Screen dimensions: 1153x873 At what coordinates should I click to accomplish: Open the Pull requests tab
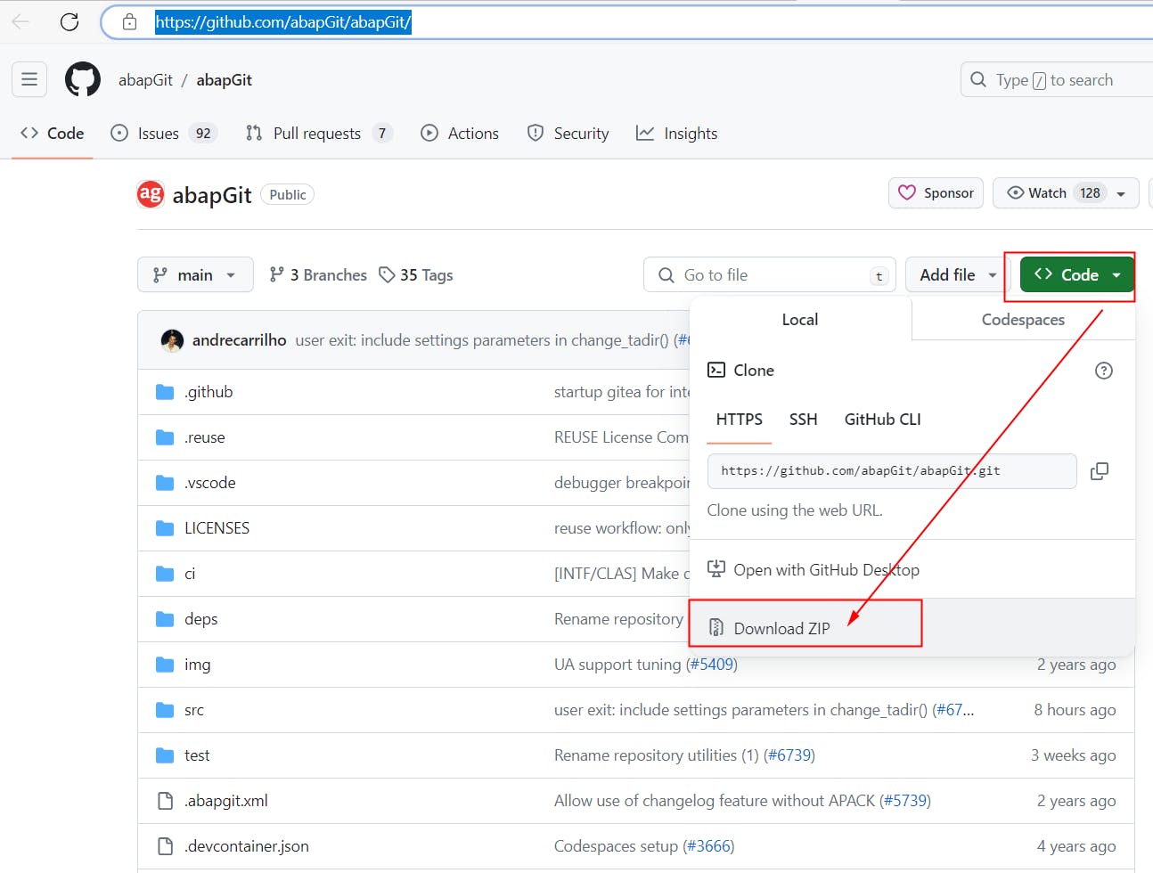click(x=318, y=133)
